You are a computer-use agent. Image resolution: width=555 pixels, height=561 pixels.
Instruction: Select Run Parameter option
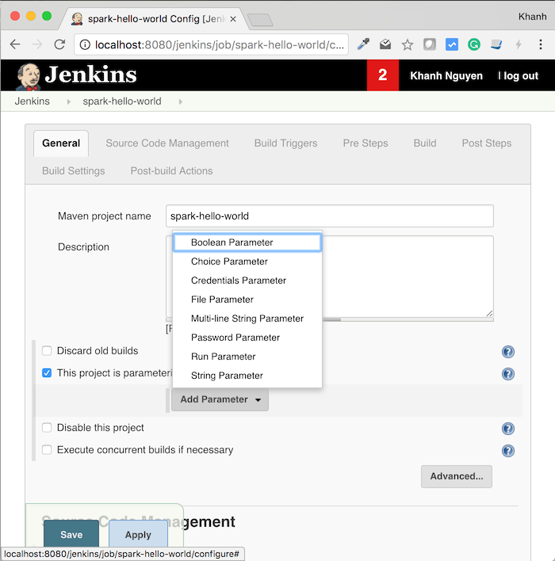click(247, 357)
